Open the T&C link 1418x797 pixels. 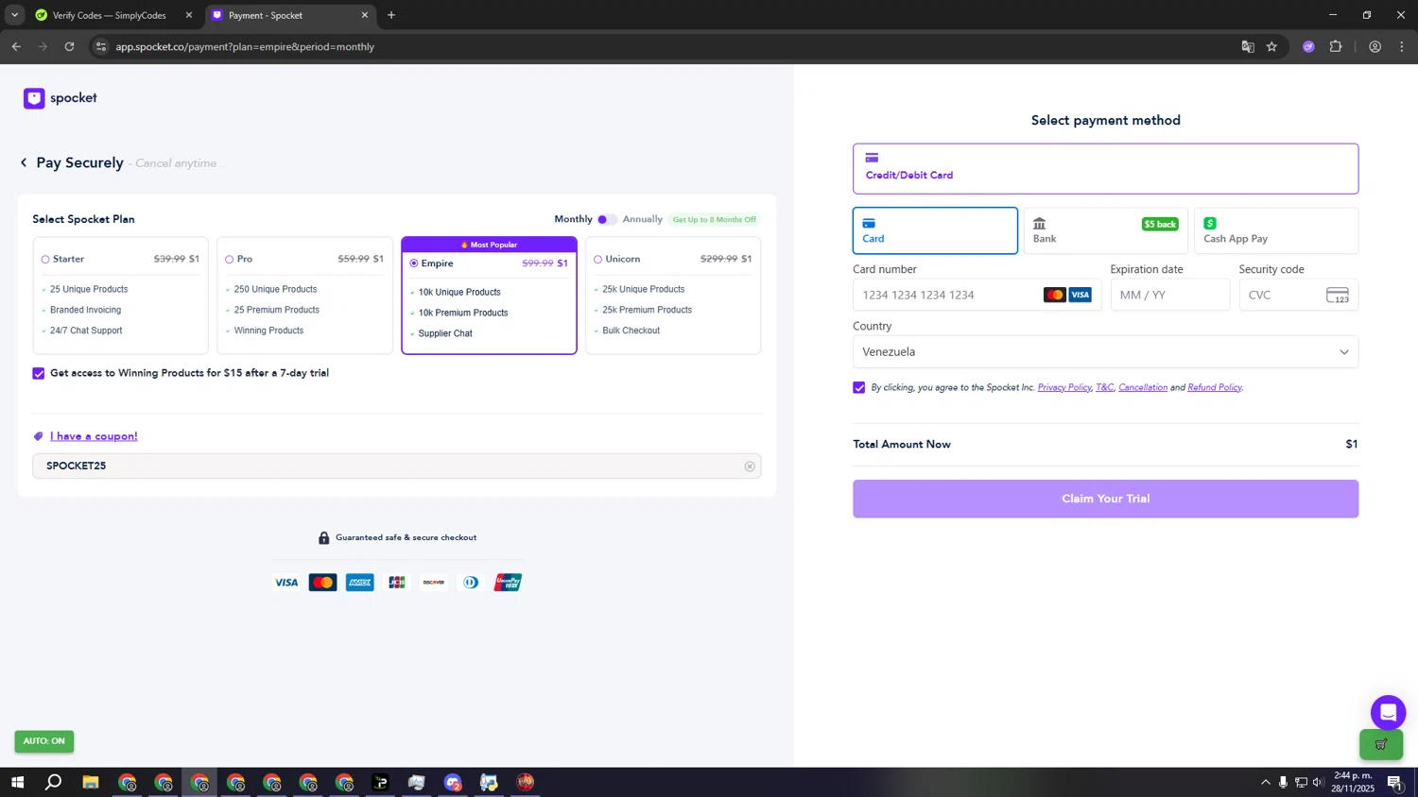[x=1104, y=387]
